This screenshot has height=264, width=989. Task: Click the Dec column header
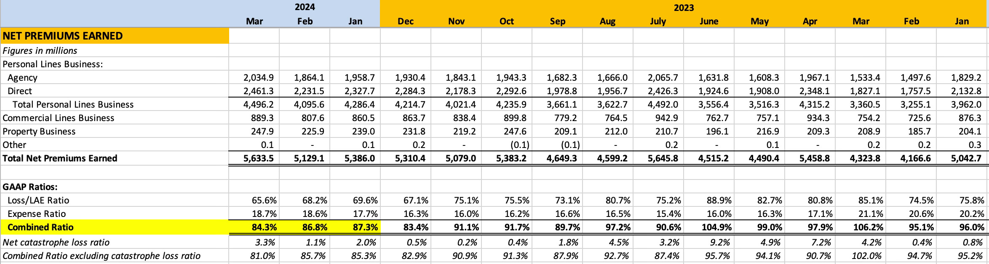tap(406, 21)
